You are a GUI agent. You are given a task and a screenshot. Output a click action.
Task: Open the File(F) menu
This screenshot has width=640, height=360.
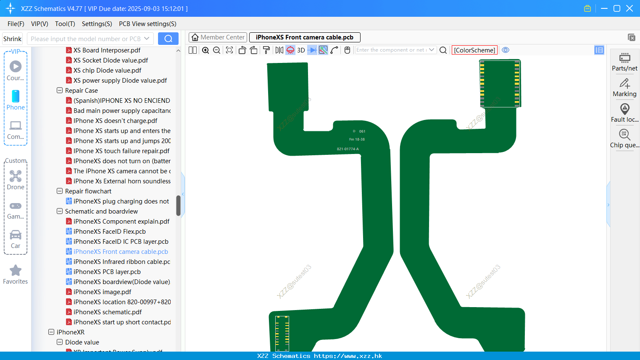click(x=16, y=24)
